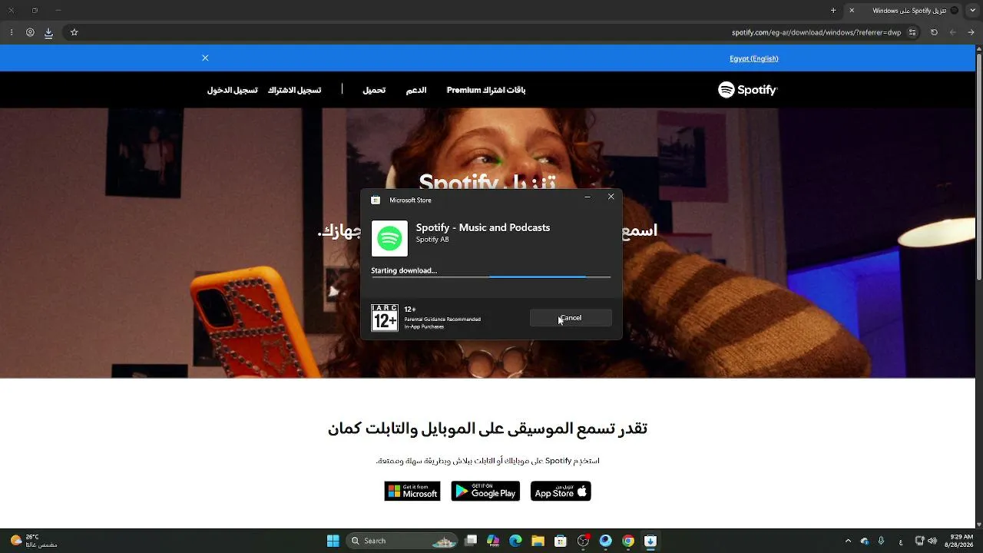Select the Spotify Windows download tab
The height and width of the screenshot is (553, 983).
pyautogui.click(x=904, y=11)
